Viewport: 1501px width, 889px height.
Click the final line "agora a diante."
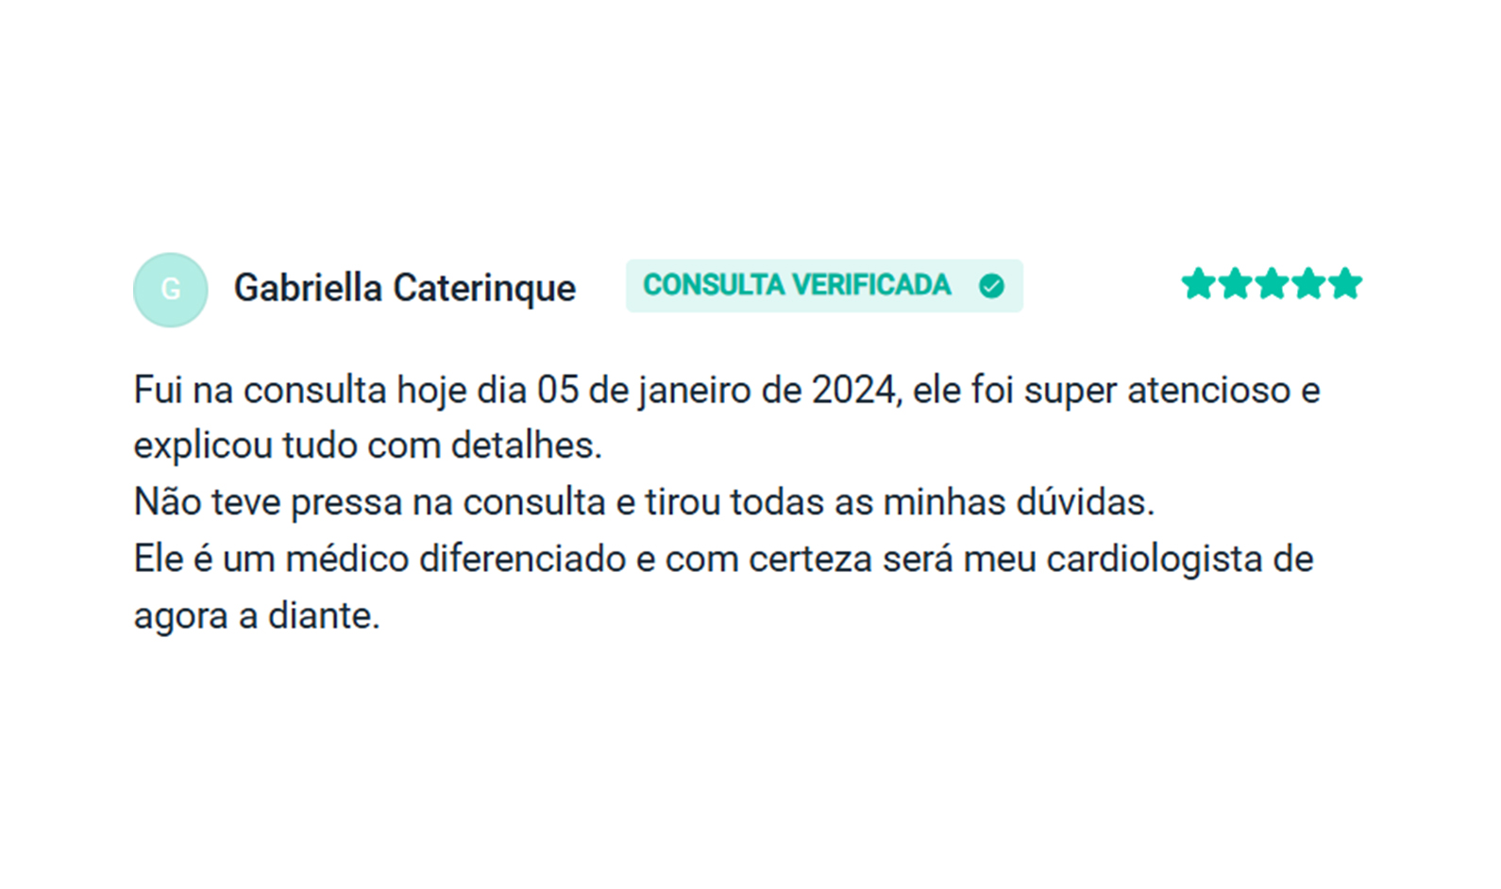click(x=257, y=616)
